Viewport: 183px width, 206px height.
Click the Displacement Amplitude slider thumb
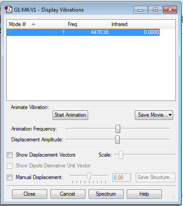point(117,140)
